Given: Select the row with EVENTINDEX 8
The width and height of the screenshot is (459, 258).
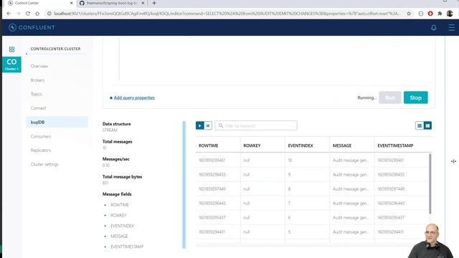Looking at the screenshot, I should tap(312, 189).
